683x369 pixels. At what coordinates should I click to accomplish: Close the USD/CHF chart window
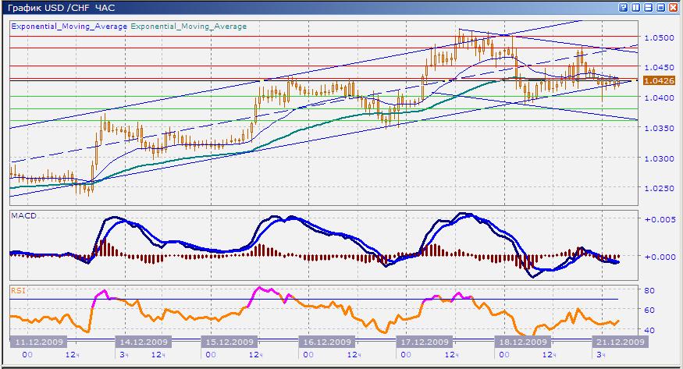[x=673, y=7]
